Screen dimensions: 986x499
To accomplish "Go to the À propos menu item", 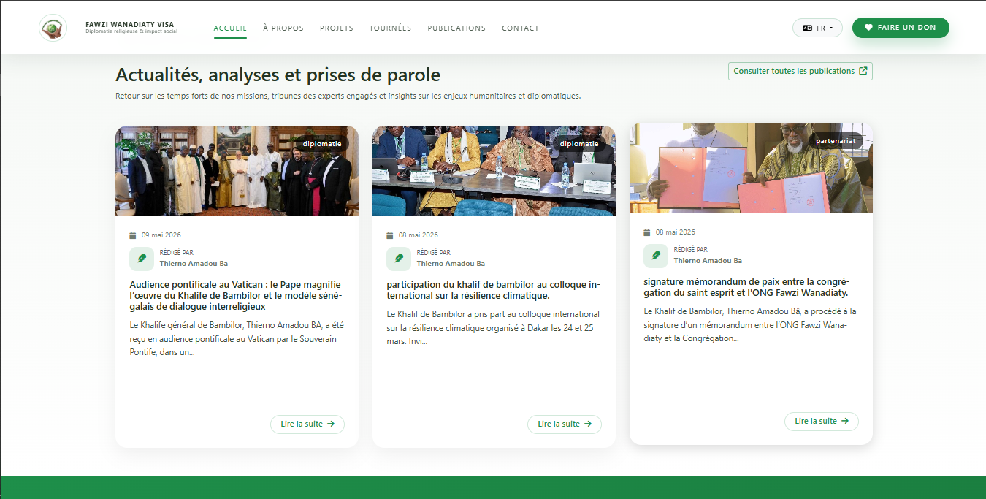I will 283,28.
